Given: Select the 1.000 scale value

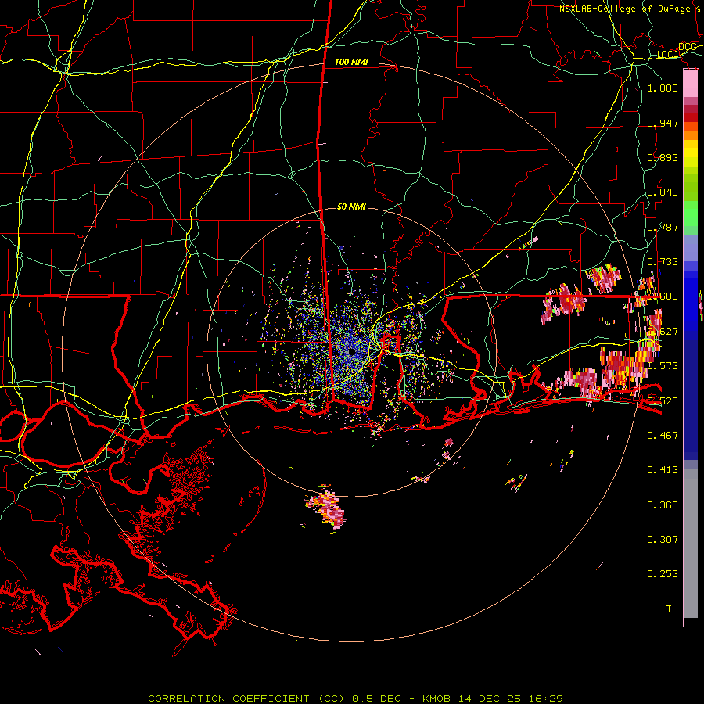Looking at the screenshot, I should tap(663, 88).
